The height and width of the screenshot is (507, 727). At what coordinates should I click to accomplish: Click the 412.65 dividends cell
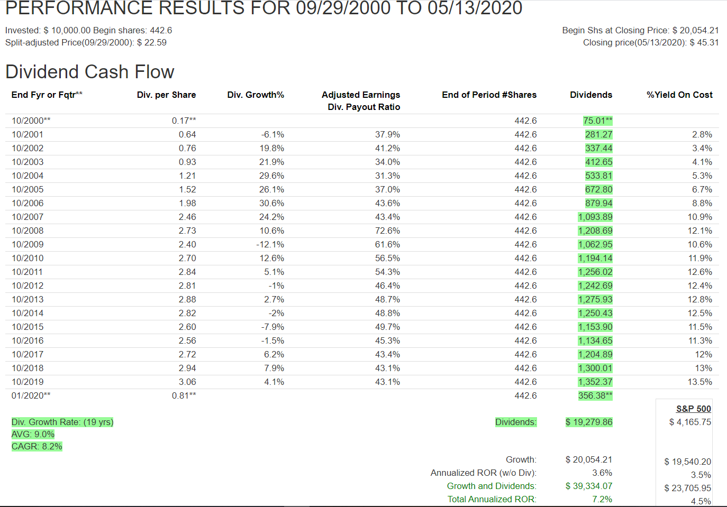tap(599, 162)
